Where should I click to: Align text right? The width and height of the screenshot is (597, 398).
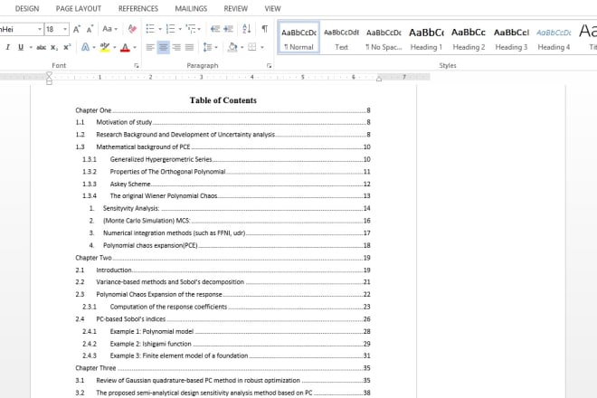(176, 47)
